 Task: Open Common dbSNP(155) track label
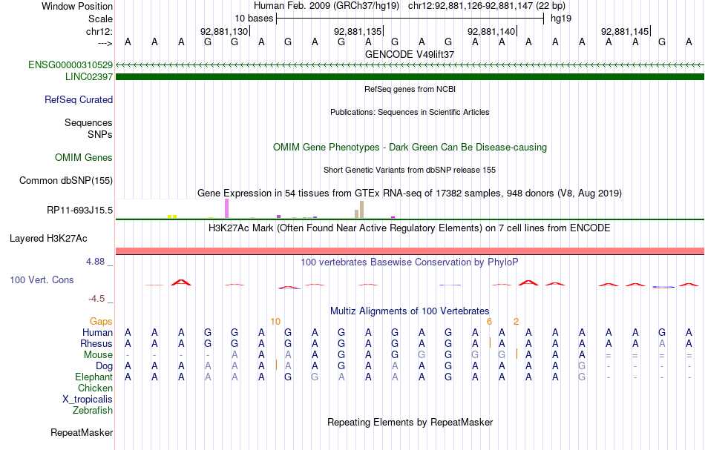click(x=66, y=181)
